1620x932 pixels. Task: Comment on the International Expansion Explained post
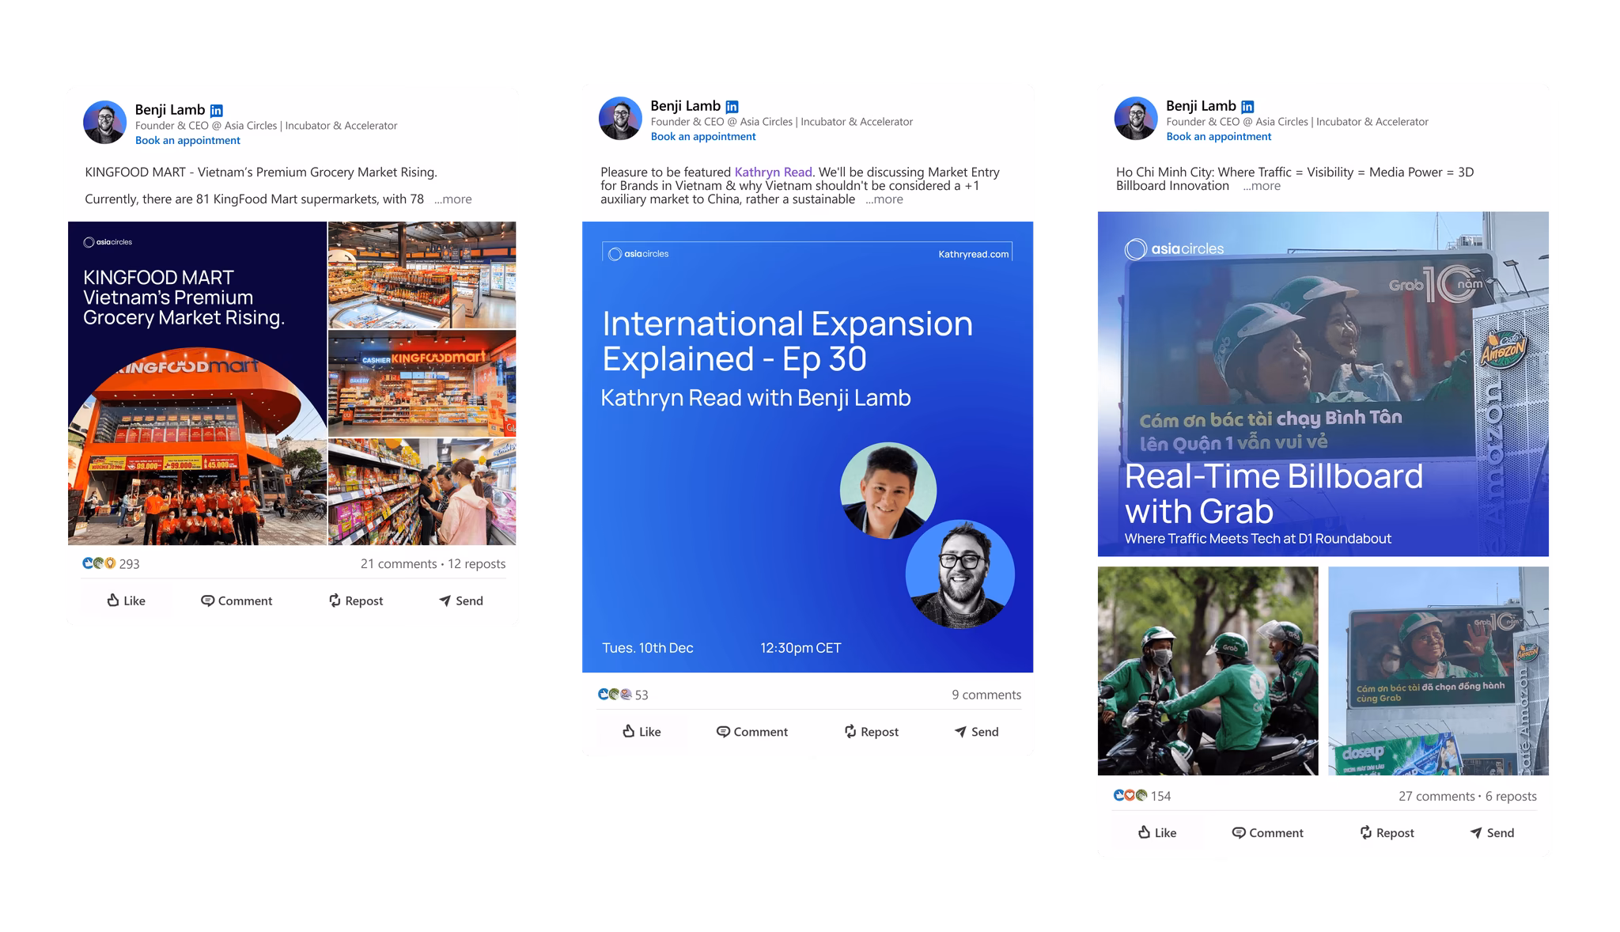(752, 732)
